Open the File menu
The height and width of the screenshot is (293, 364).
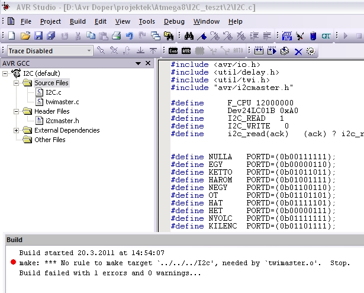(26, 21)
